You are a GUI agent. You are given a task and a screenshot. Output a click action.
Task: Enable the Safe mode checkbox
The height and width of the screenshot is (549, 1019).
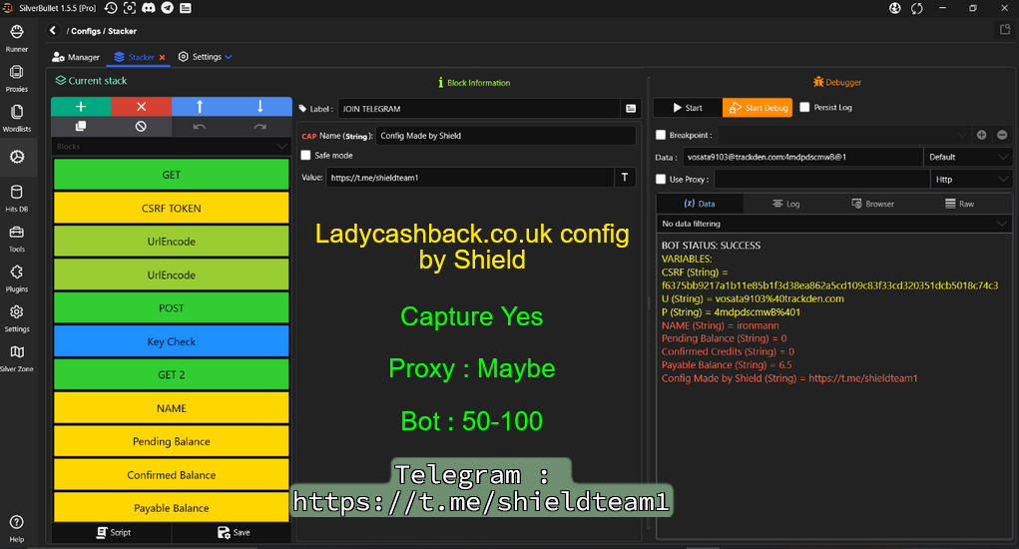306,156
